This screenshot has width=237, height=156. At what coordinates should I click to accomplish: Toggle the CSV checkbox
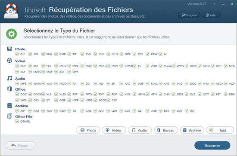(108, 100)
